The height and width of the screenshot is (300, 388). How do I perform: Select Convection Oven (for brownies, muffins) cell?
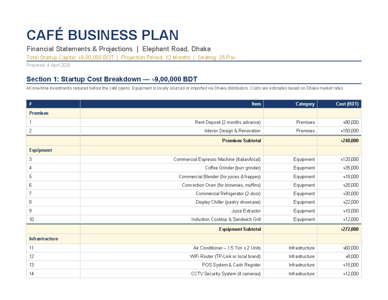coord(172,185)
